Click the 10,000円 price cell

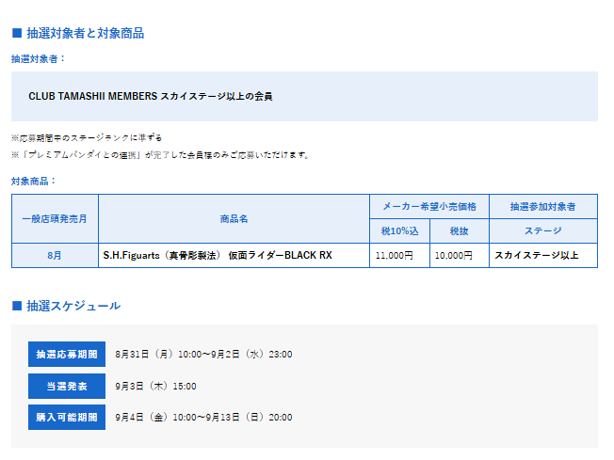coord(459,256)
